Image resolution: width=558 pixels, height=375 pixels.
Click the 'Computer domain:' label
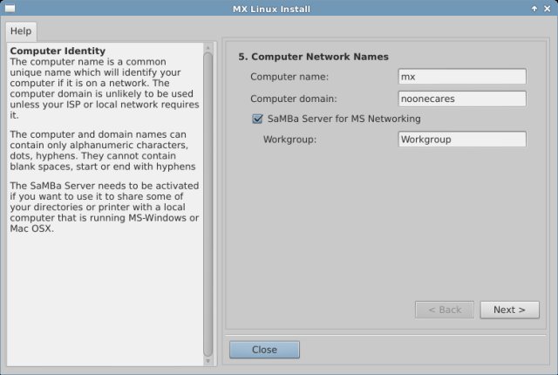click(294, 99)
